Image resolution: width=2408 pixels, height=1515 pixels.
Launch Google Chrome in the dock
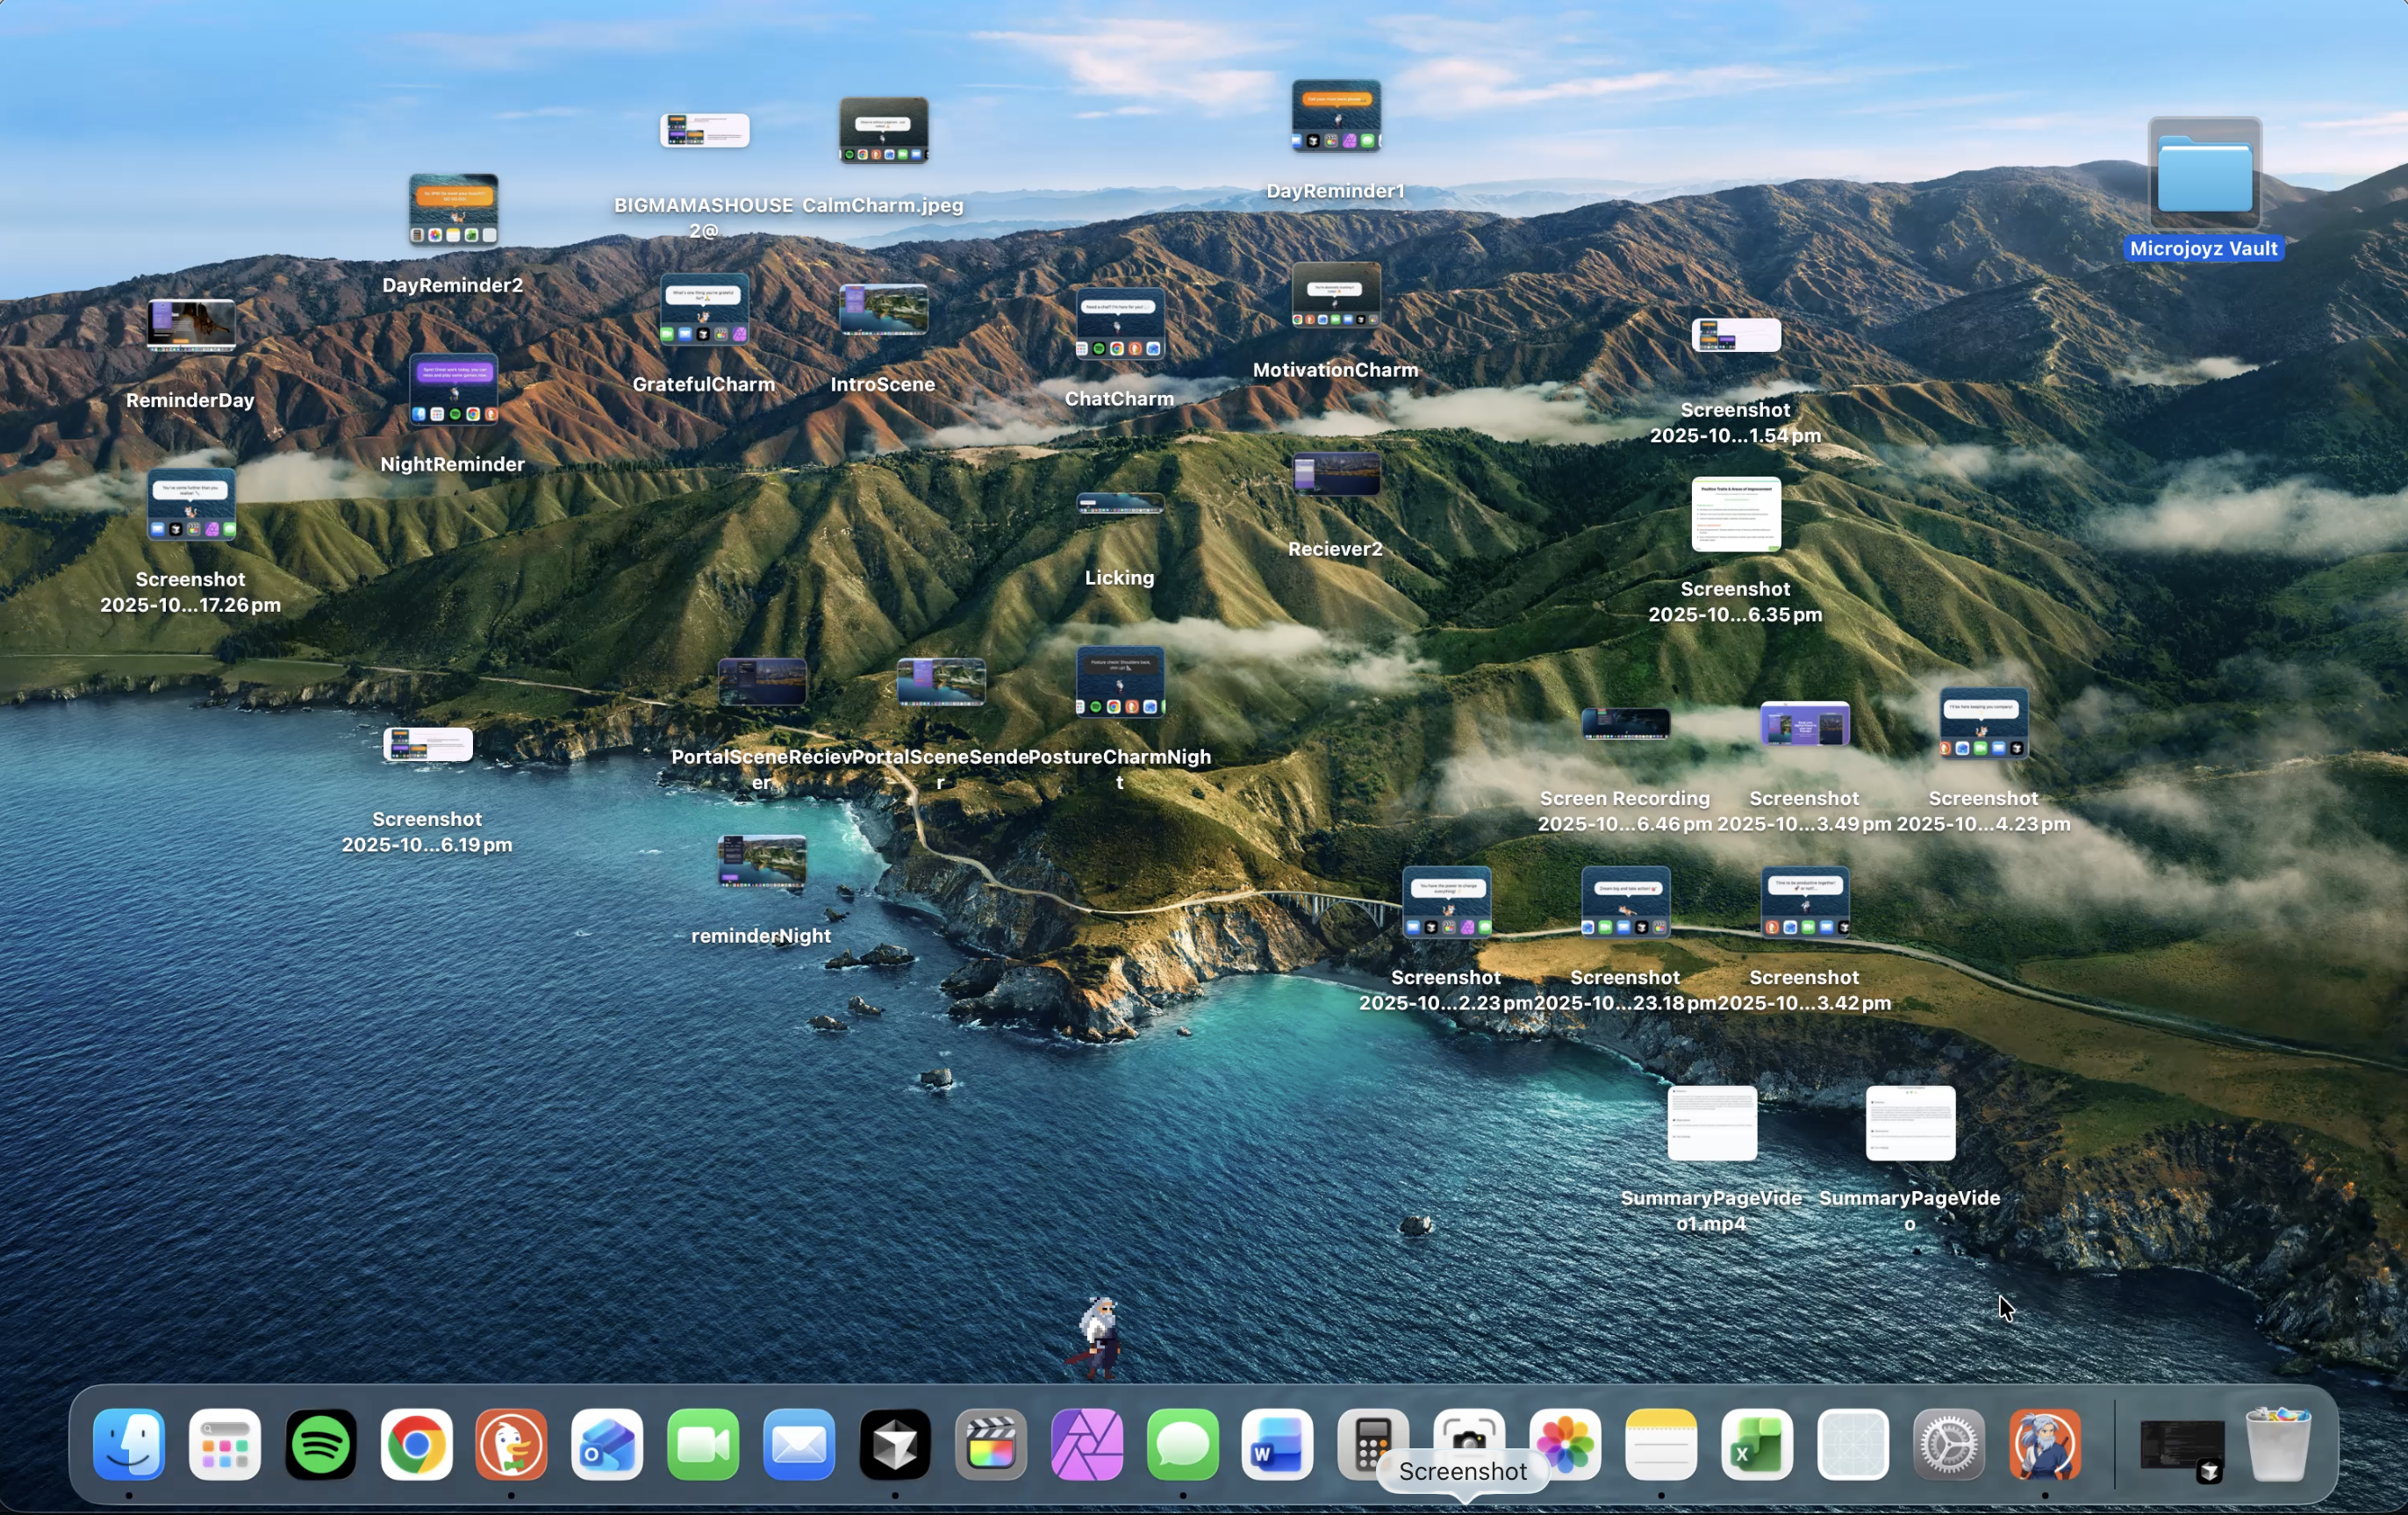pos(417,1444)
